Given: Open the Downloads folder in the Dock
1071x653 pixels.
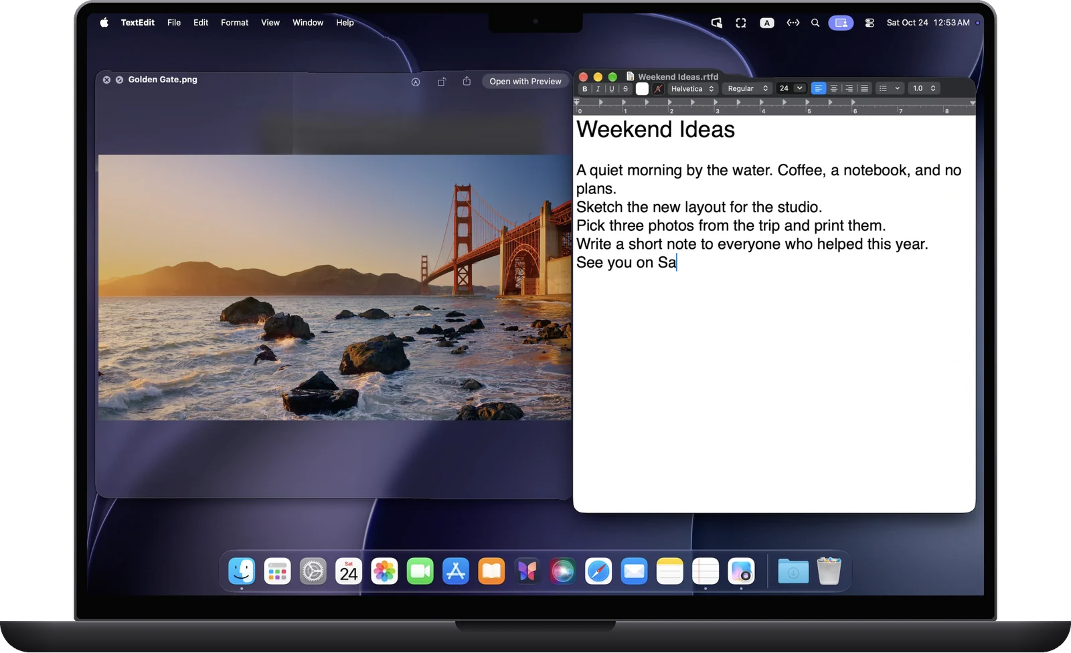Looking at the screenshot, I should click(x=793, y=571).
